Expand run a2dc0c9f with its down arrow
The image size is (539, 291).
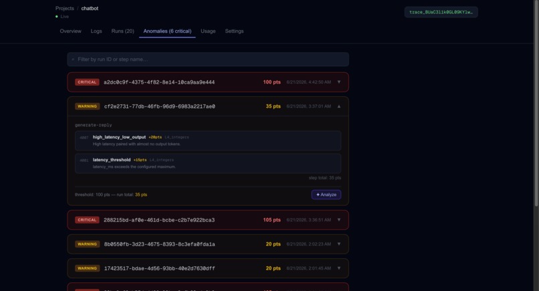tap(339, 82)
